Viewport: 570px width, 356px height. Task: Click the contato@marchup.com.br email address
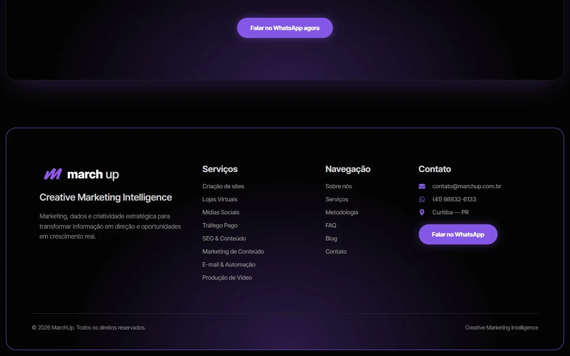point(467,186)
